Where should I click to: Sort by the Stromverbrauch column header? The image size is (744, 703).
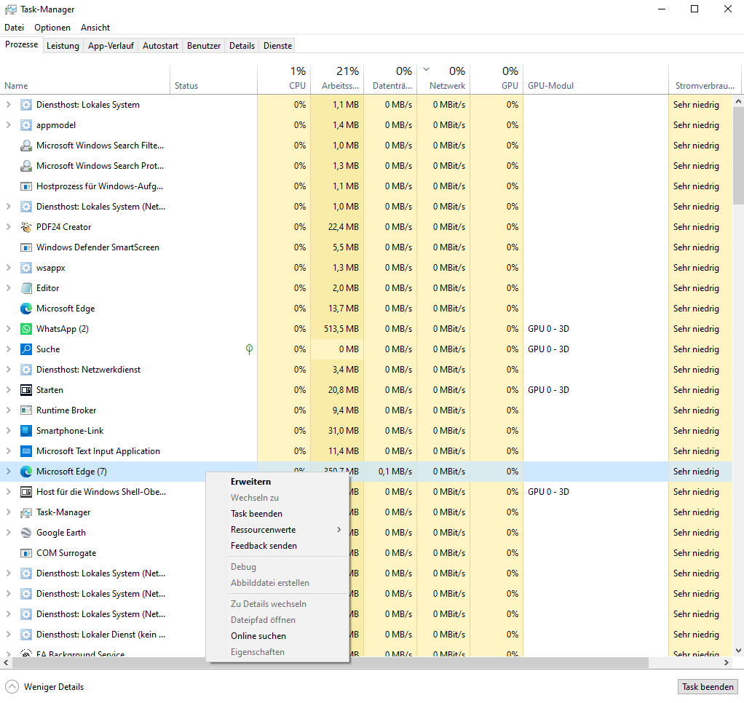(705, 79)
